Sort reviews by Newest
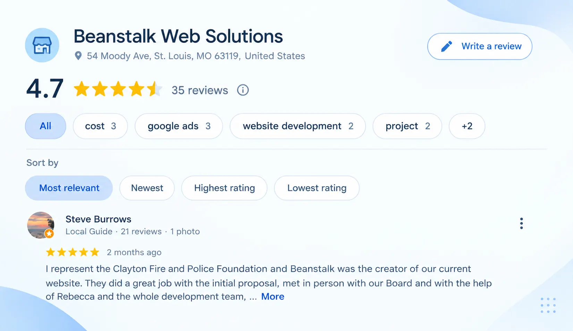 pyautogui.click(x=147, y=188)
